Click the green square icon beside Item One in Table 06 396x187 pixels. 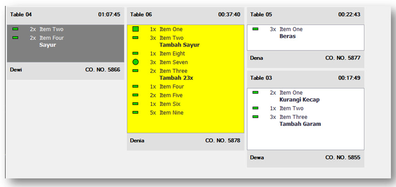[x=136, y=29]
